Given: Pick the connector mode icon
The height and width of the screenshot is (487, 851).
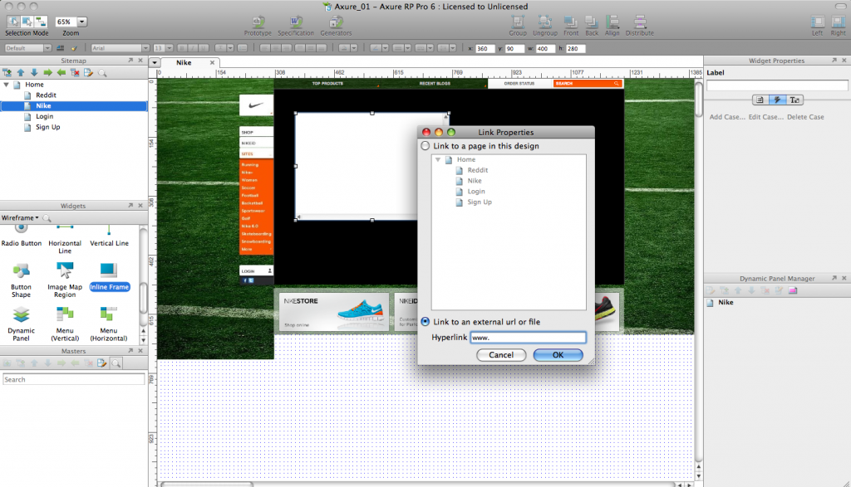Looking at the screenshot, I should (x=41, y=22).
